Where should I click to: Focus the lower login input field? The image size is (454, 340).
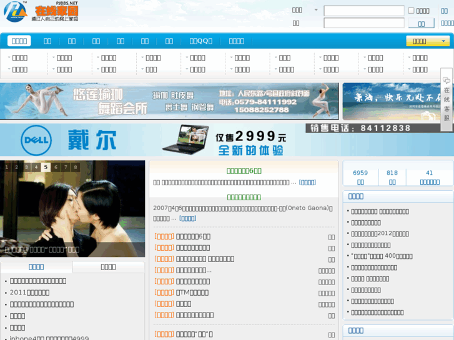[363, 23]
